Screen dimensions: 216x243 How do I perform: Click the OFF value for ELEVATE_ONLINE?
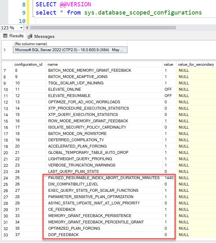(169, 89)
